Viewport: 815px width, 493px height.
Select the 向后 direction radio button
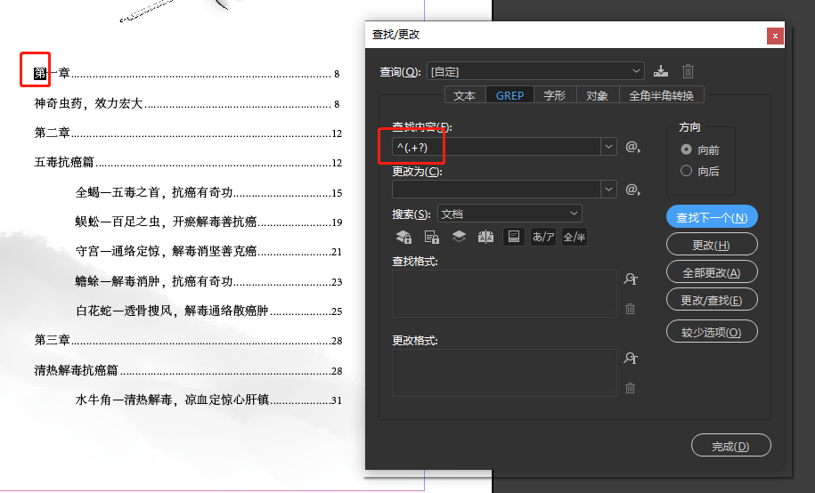point(686,171)
